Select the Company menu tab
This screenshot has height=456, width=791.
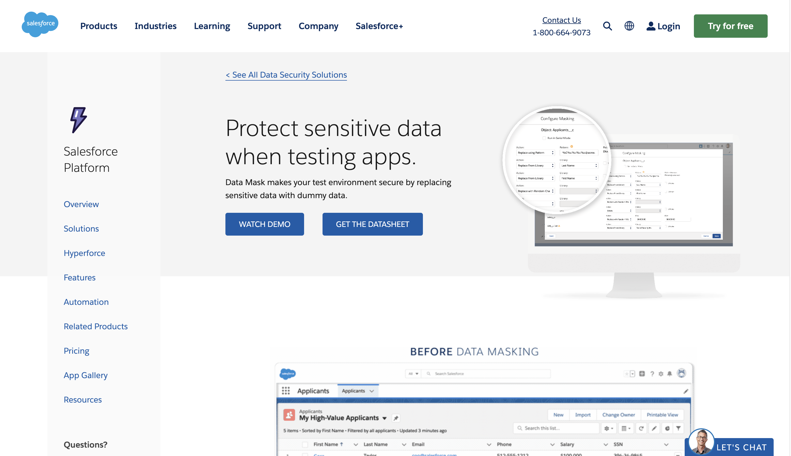(x=318, y=26)
